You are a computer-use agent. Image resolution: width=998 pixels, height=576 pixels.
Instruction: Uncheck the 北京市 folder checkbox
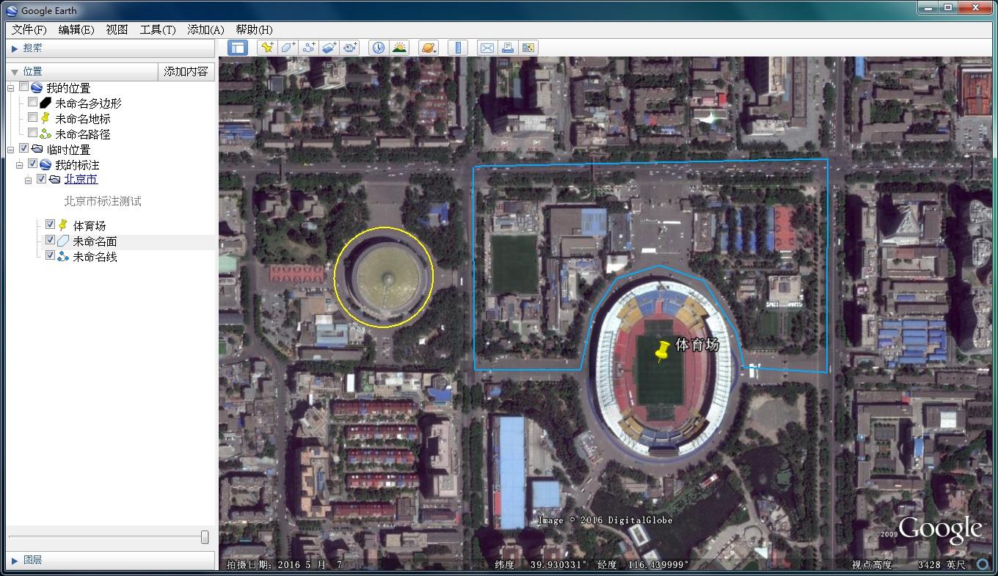point(41,179)
